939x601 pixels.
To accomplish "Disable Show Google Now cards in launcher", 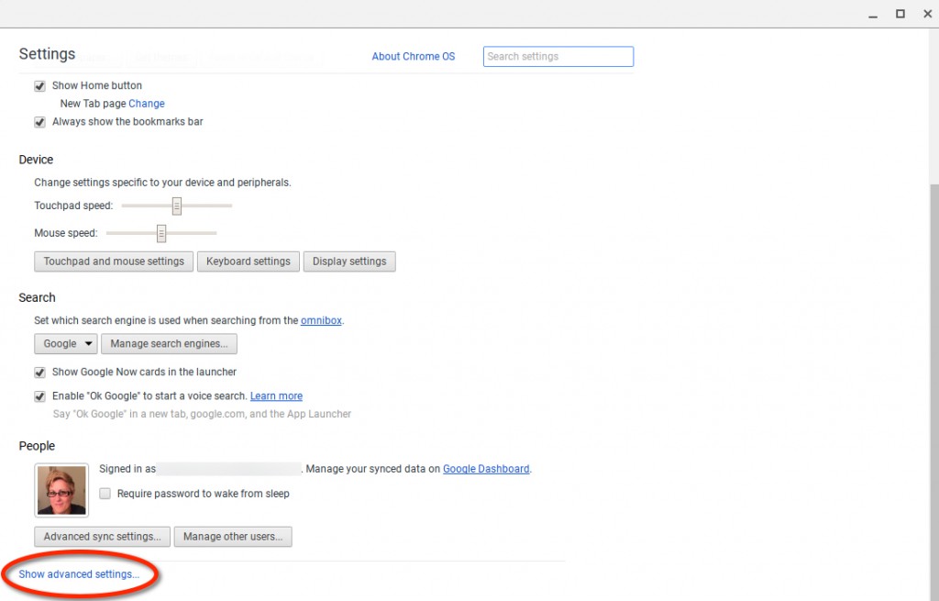I will point(39,373).
